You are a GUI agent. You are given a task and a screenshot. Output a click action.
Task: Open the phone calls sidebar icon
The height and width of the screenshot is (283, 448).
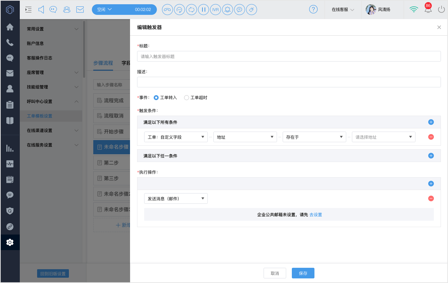(10, 42)
